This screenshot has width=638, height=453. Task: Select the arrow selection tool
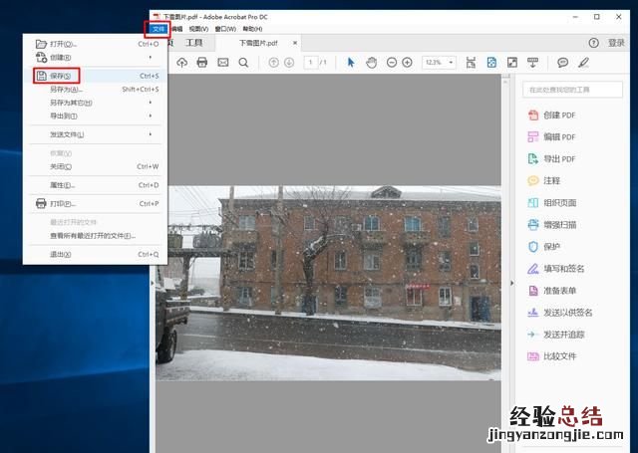(351, 62)
